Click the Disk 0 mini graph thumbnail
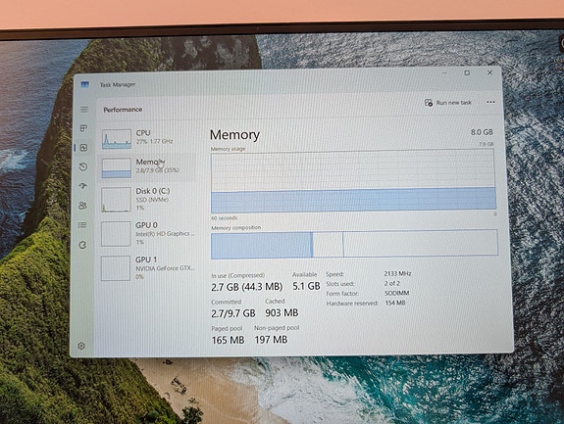 tap(116, 199)
